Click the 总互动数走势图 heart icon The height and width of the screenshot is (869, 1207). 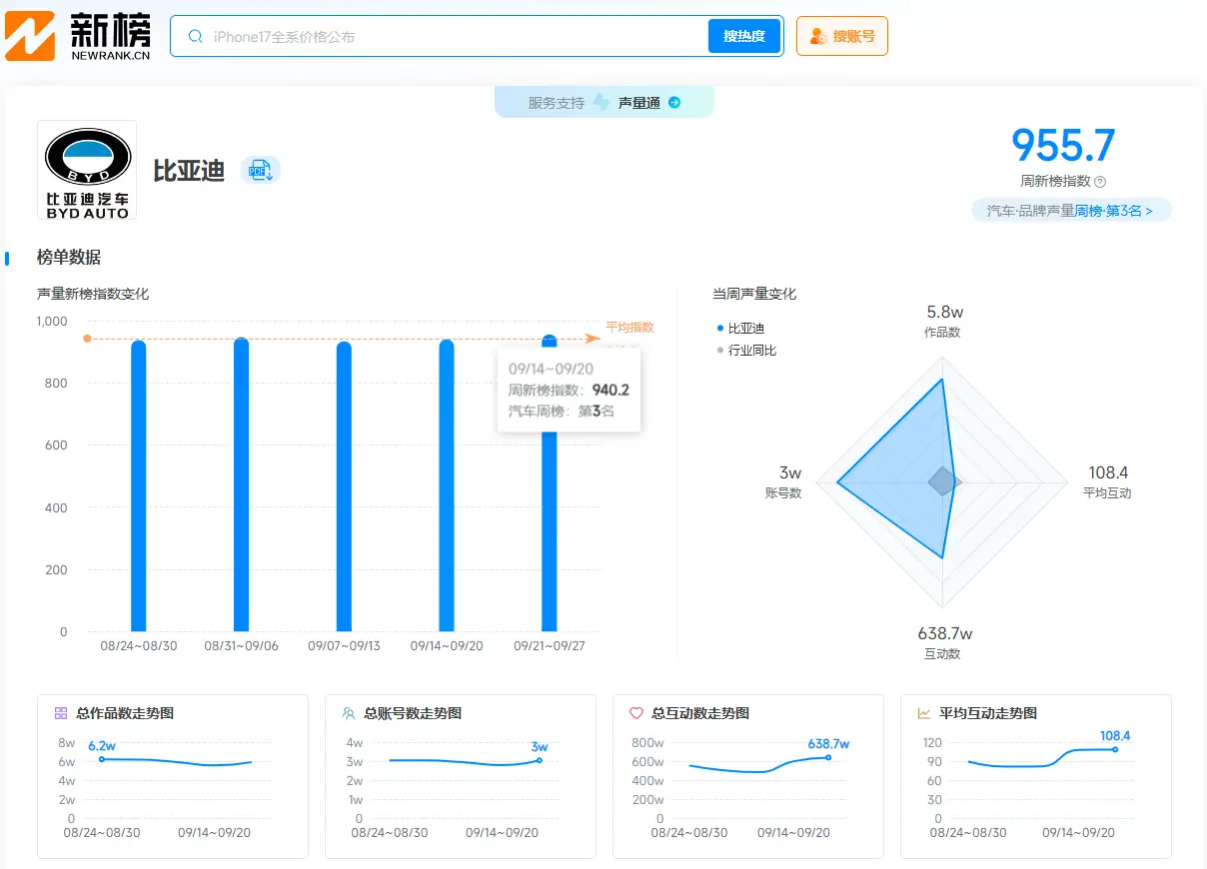pyautogui.click(x=636, y=713)
